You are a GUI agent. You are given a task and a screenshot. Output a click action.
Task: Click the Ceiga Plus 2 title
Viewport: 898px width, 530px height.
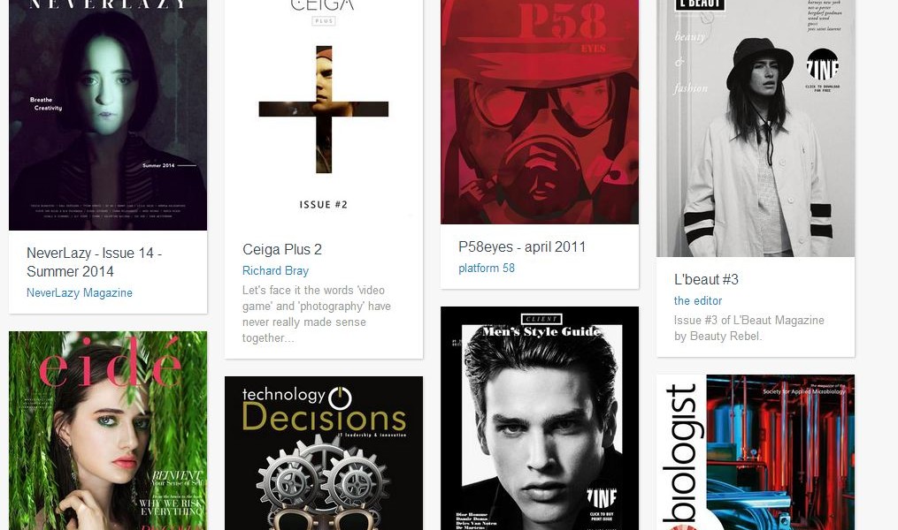282,249
